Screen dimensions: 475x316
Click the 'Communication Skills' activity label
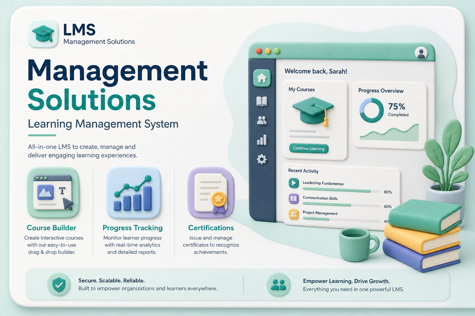[x=320, y=198]
